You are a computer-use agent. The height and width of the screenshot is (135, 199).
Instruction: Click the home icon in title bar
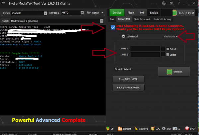click(x=171, y=3)
